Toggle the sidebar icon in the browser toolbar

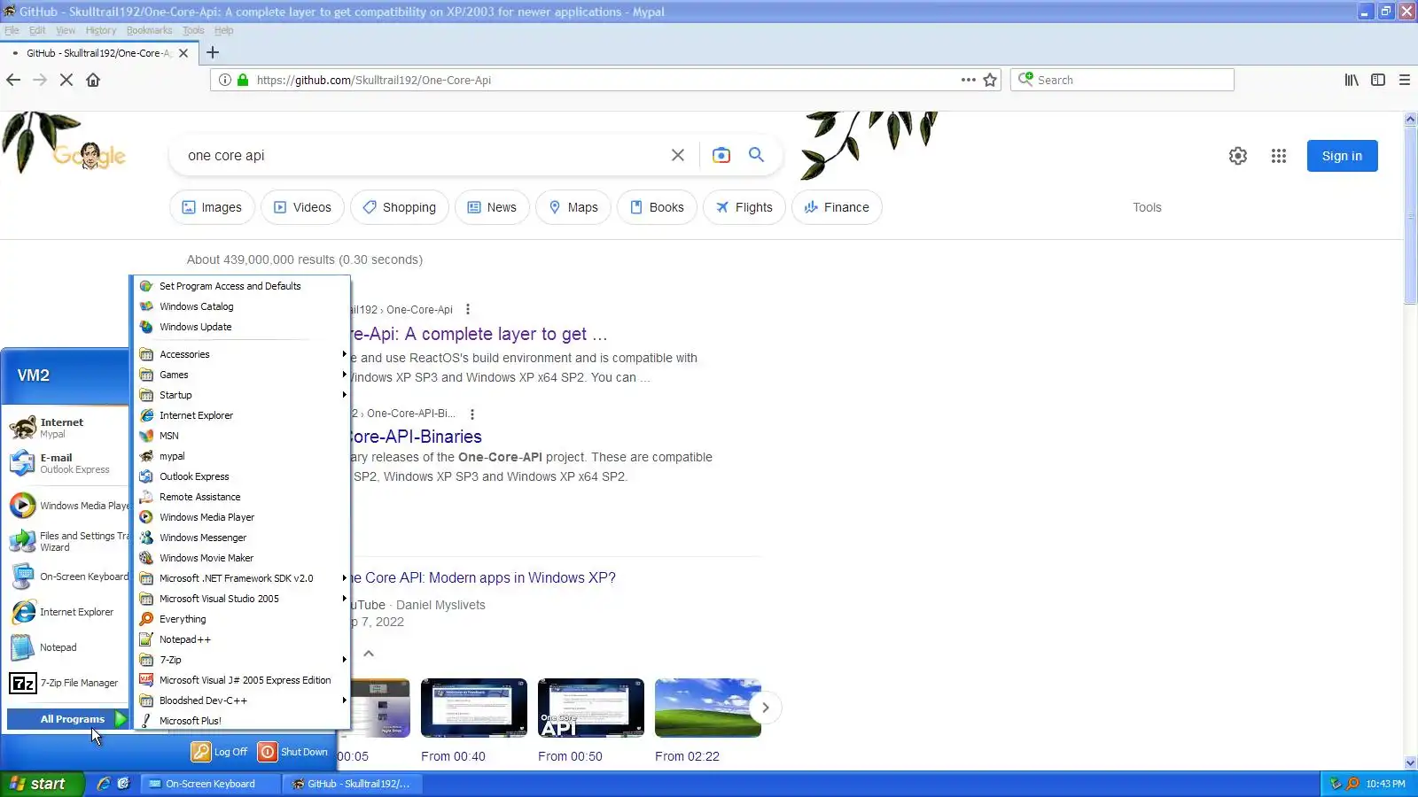pos(1378,80)
